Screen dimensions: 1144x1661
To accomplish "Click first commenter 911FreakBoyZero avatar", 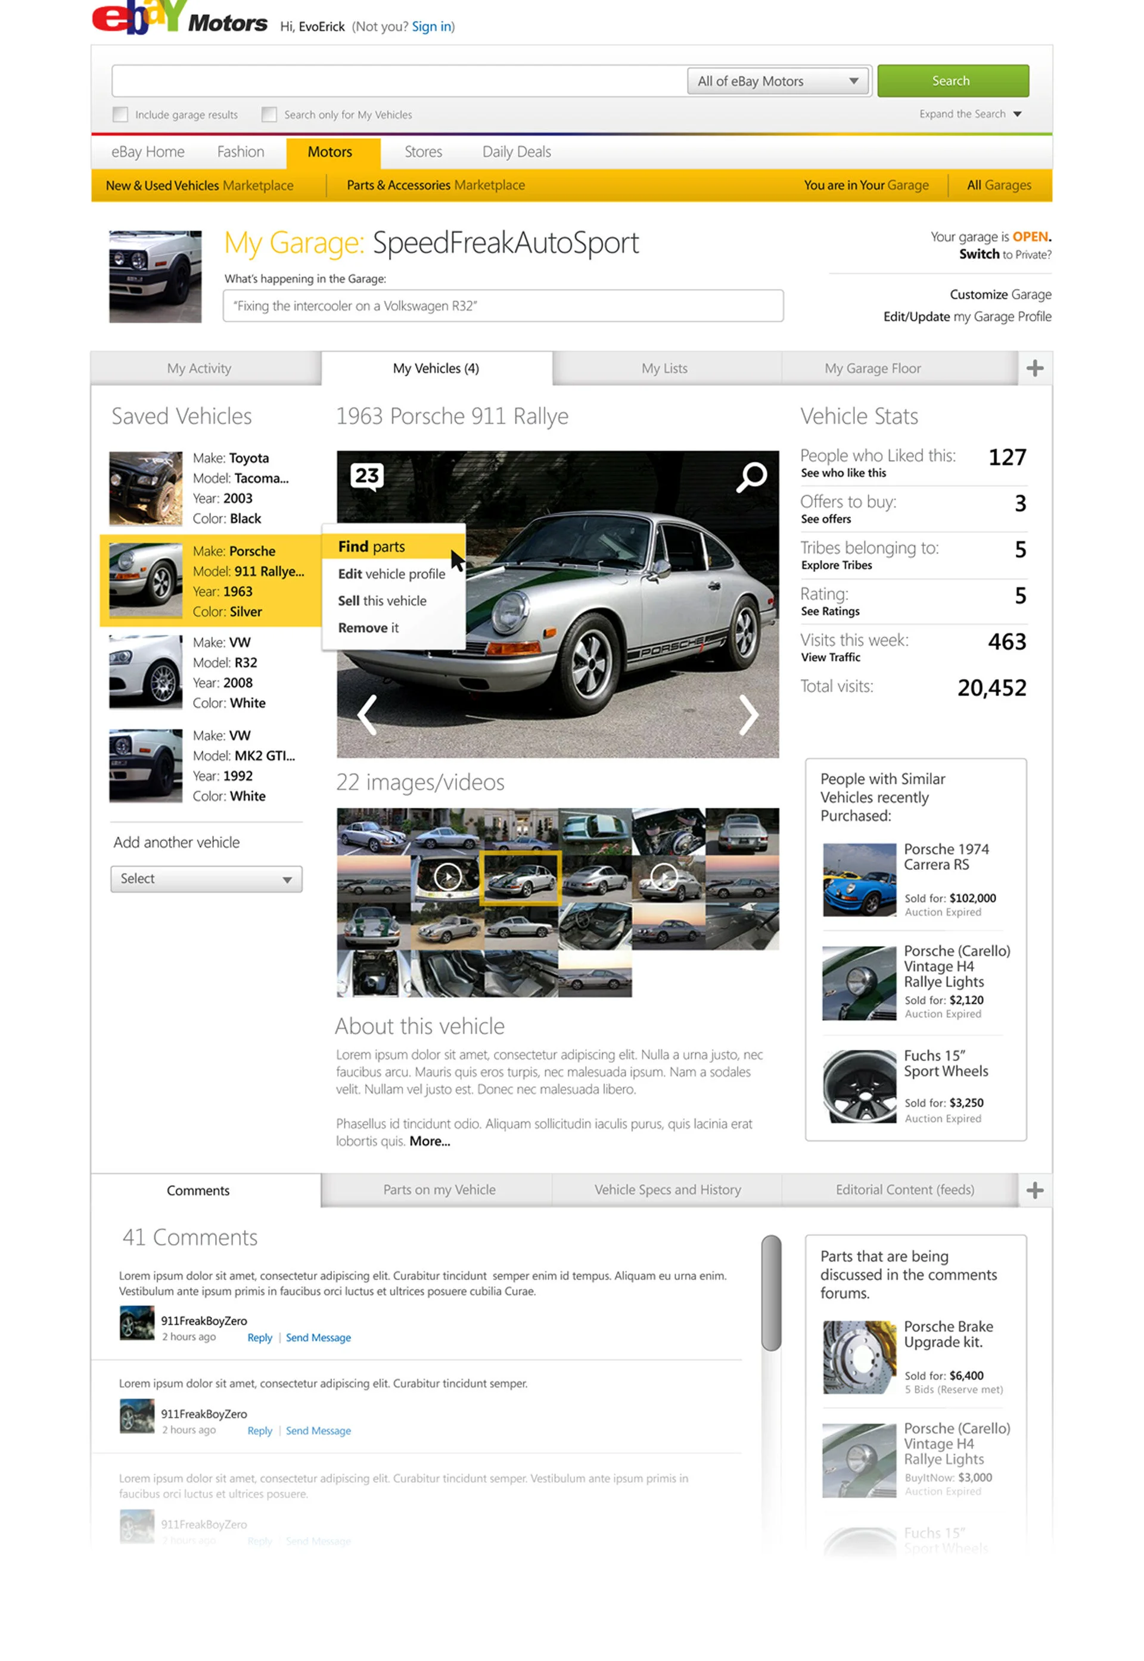I will (x=137, y=1323).
